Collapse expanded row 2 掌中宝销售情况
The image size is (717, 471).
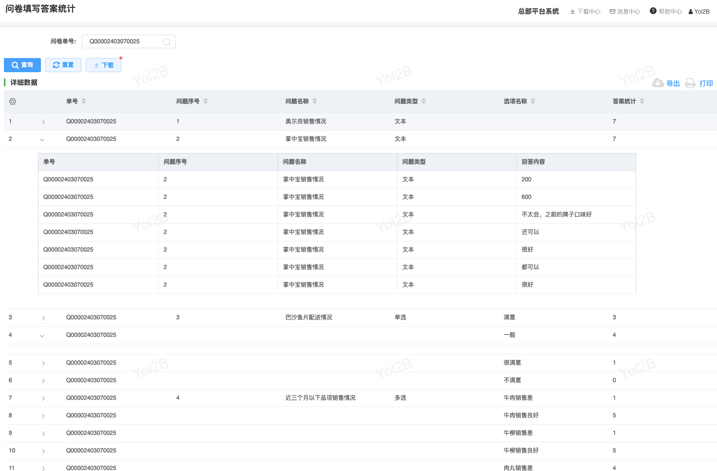[42, 139]
